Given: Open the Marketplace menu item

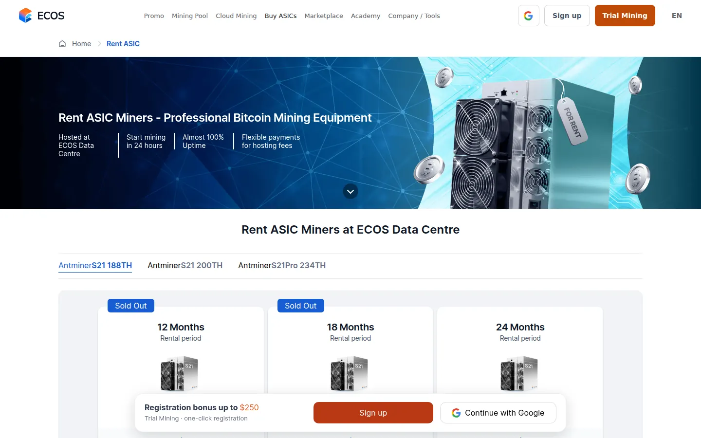Looking at the screenshot, I should (x=324, y=16).
